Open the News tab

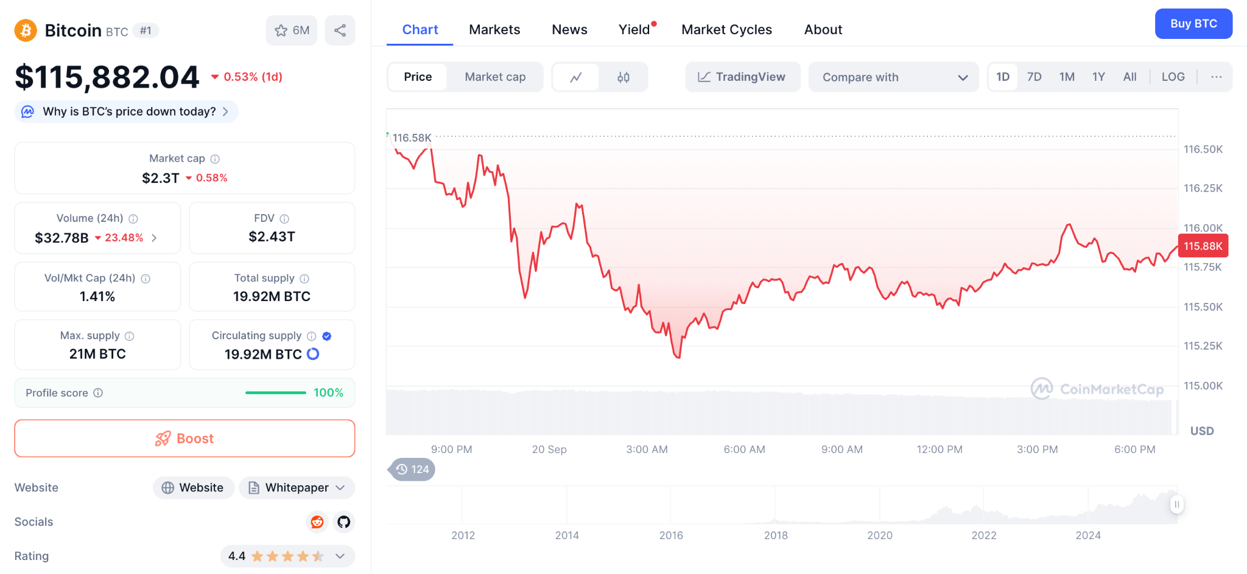pyautogui.click(x=569, y=30)
